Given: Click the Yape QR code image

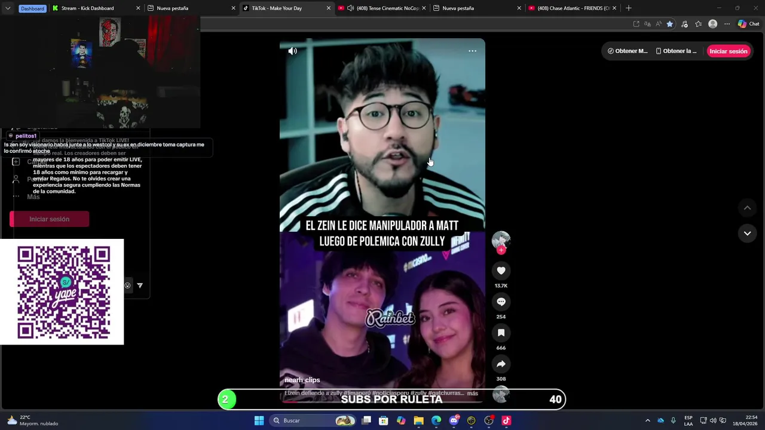Looking at the screenshot, I should pos(62,292).
